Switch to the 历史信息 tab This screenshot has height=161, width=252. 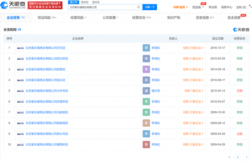coord(205,17)
